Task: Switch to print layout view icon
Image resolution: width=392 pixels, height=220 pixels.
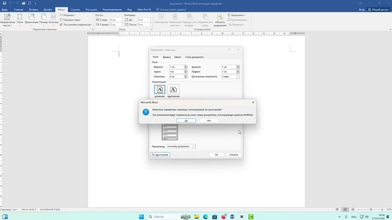Action: (345, 209)
